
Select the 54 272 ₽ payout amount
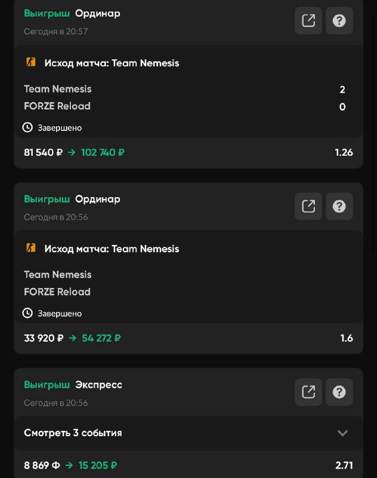[x=101, y=338]
